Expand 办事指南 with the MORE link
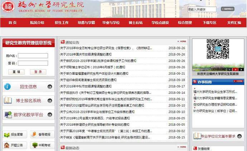 tap(238, 81)
